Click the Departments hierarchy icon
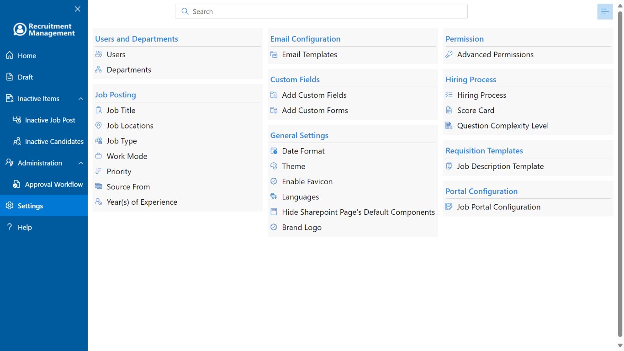624x351 pixels. [98, 70]
